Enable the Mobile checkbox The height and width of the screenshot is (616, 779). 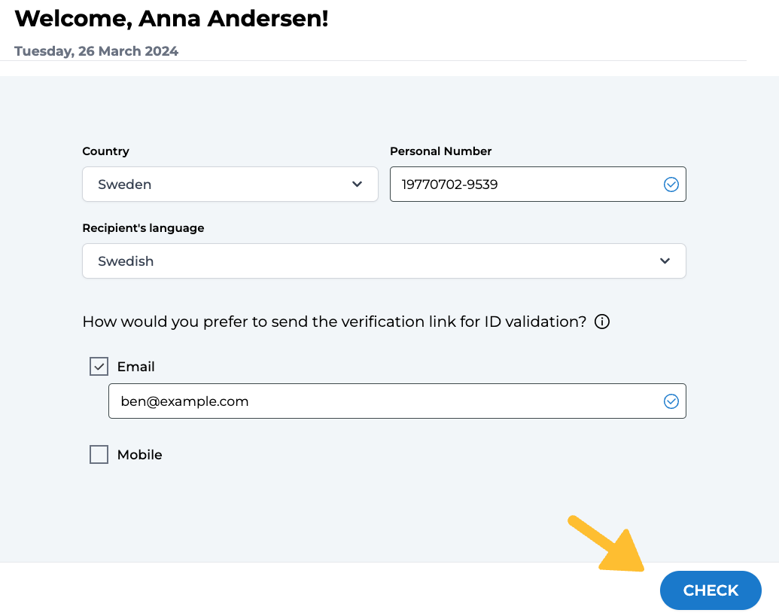coord(99,455)
